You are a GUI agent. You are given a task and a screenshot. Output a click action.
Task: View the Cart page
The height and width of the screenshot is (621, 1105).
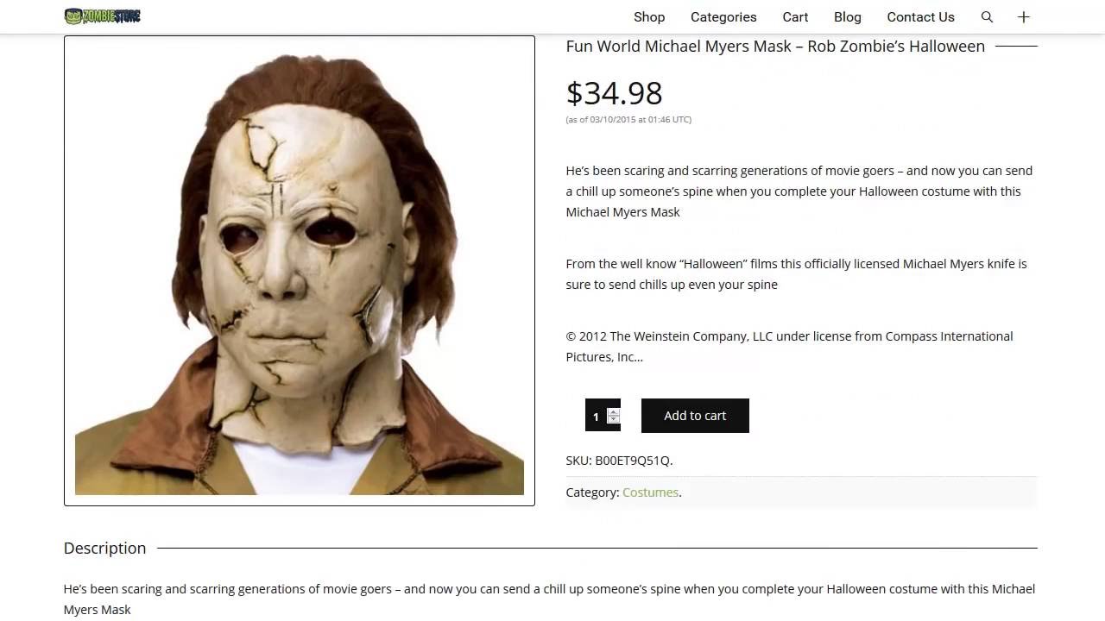[795, 16]
